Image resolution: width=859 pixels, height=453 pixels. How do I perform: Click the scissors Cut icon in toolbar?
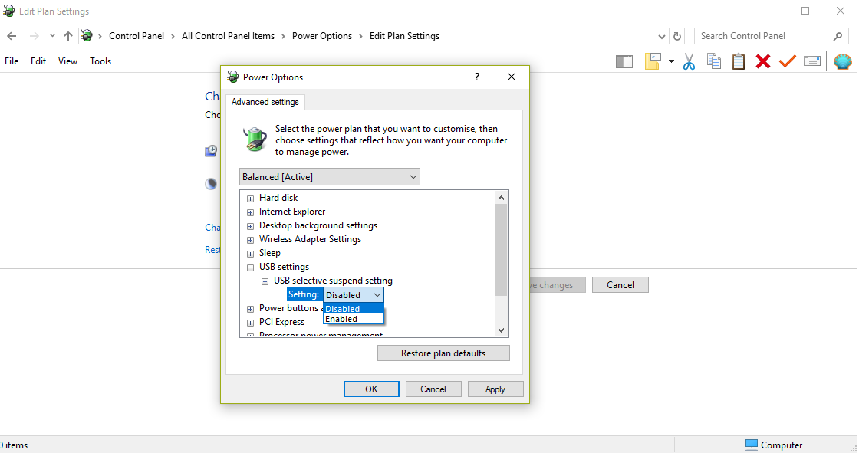pyautogui.click(x=688, y=61)
